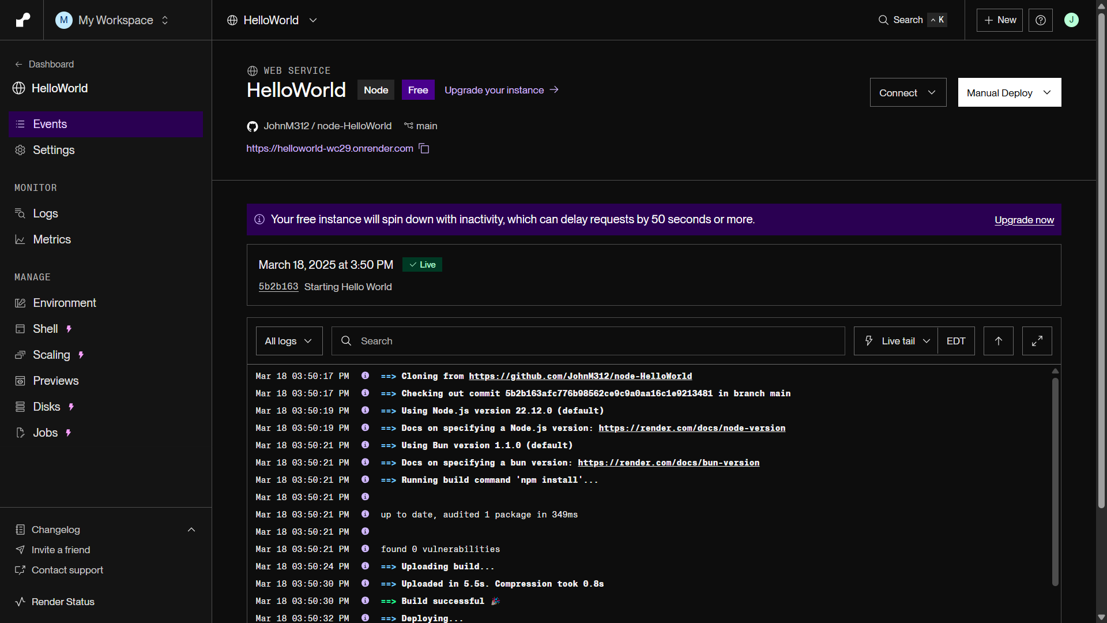This screenshot has width=1107, height=623.
Task: Collapse the Changelog section chevron
Action: tap(191, 530)
